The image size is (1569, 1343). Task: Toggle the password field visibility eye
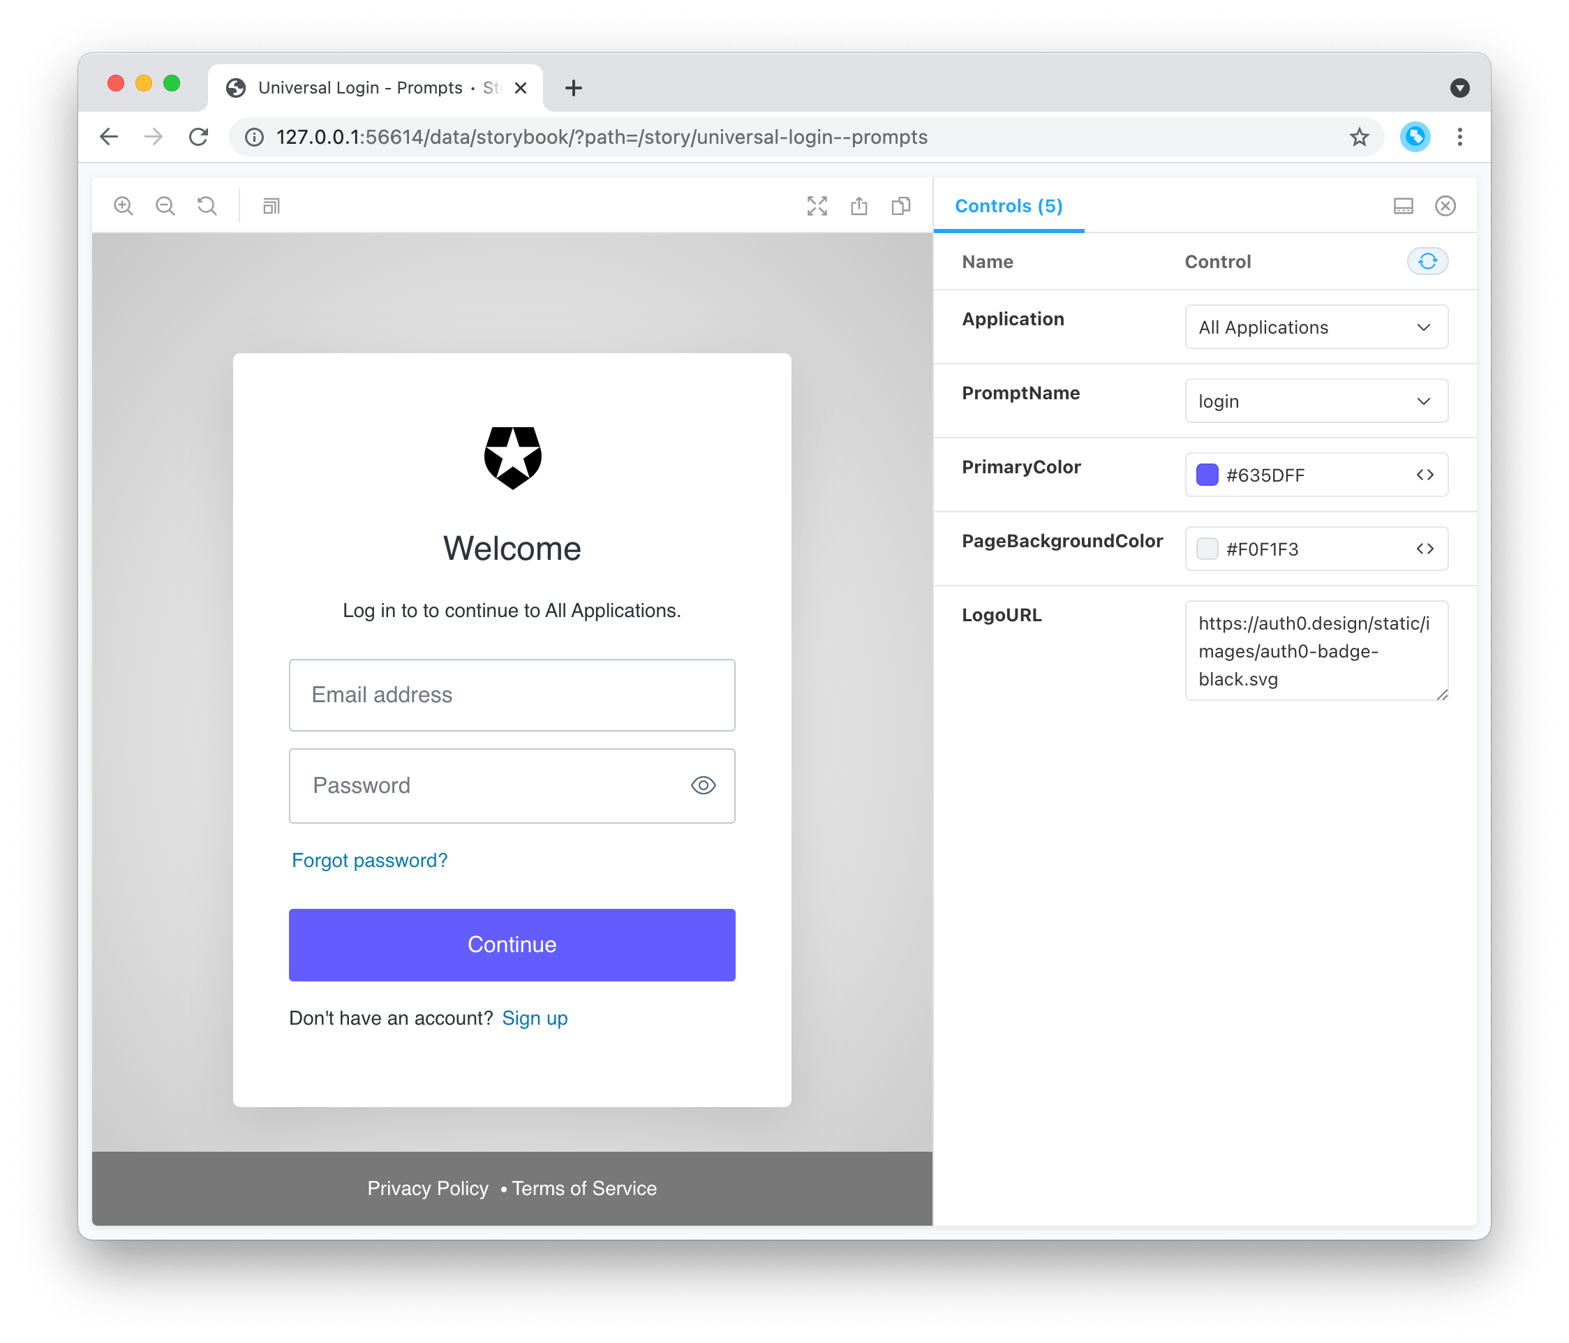(x=701, y=785)
